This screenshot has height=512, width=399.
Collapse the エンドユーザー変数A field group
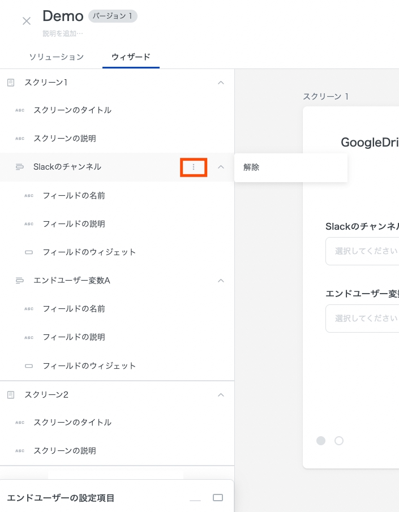click(221, 281)
